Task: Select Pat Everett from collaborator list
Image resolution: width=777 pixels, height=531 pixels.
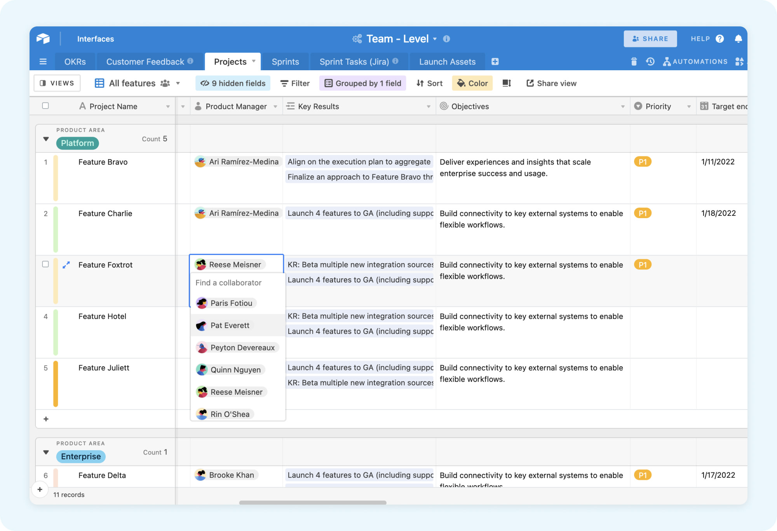Action: coord(230,325)
